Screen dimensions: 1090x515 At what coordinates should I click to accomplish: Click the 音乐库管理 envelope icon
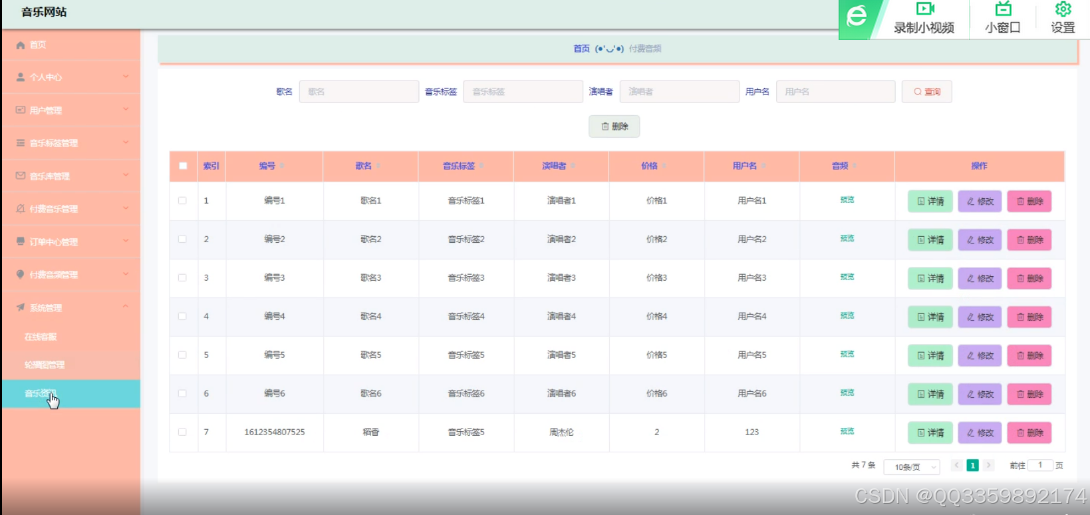coord(21,176)
